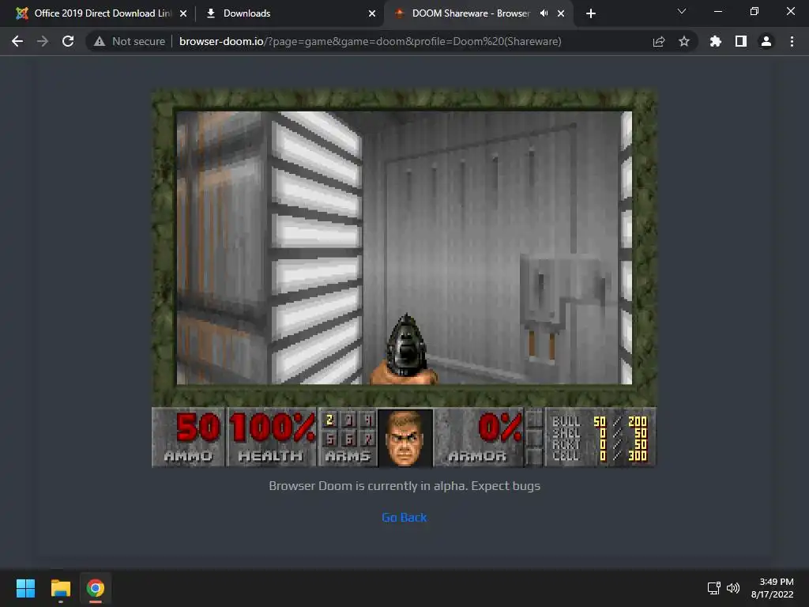The height and width of the screenshot is (607, 809).
Task: Toggle the browser side panel icon
Action: coord(741,41)
